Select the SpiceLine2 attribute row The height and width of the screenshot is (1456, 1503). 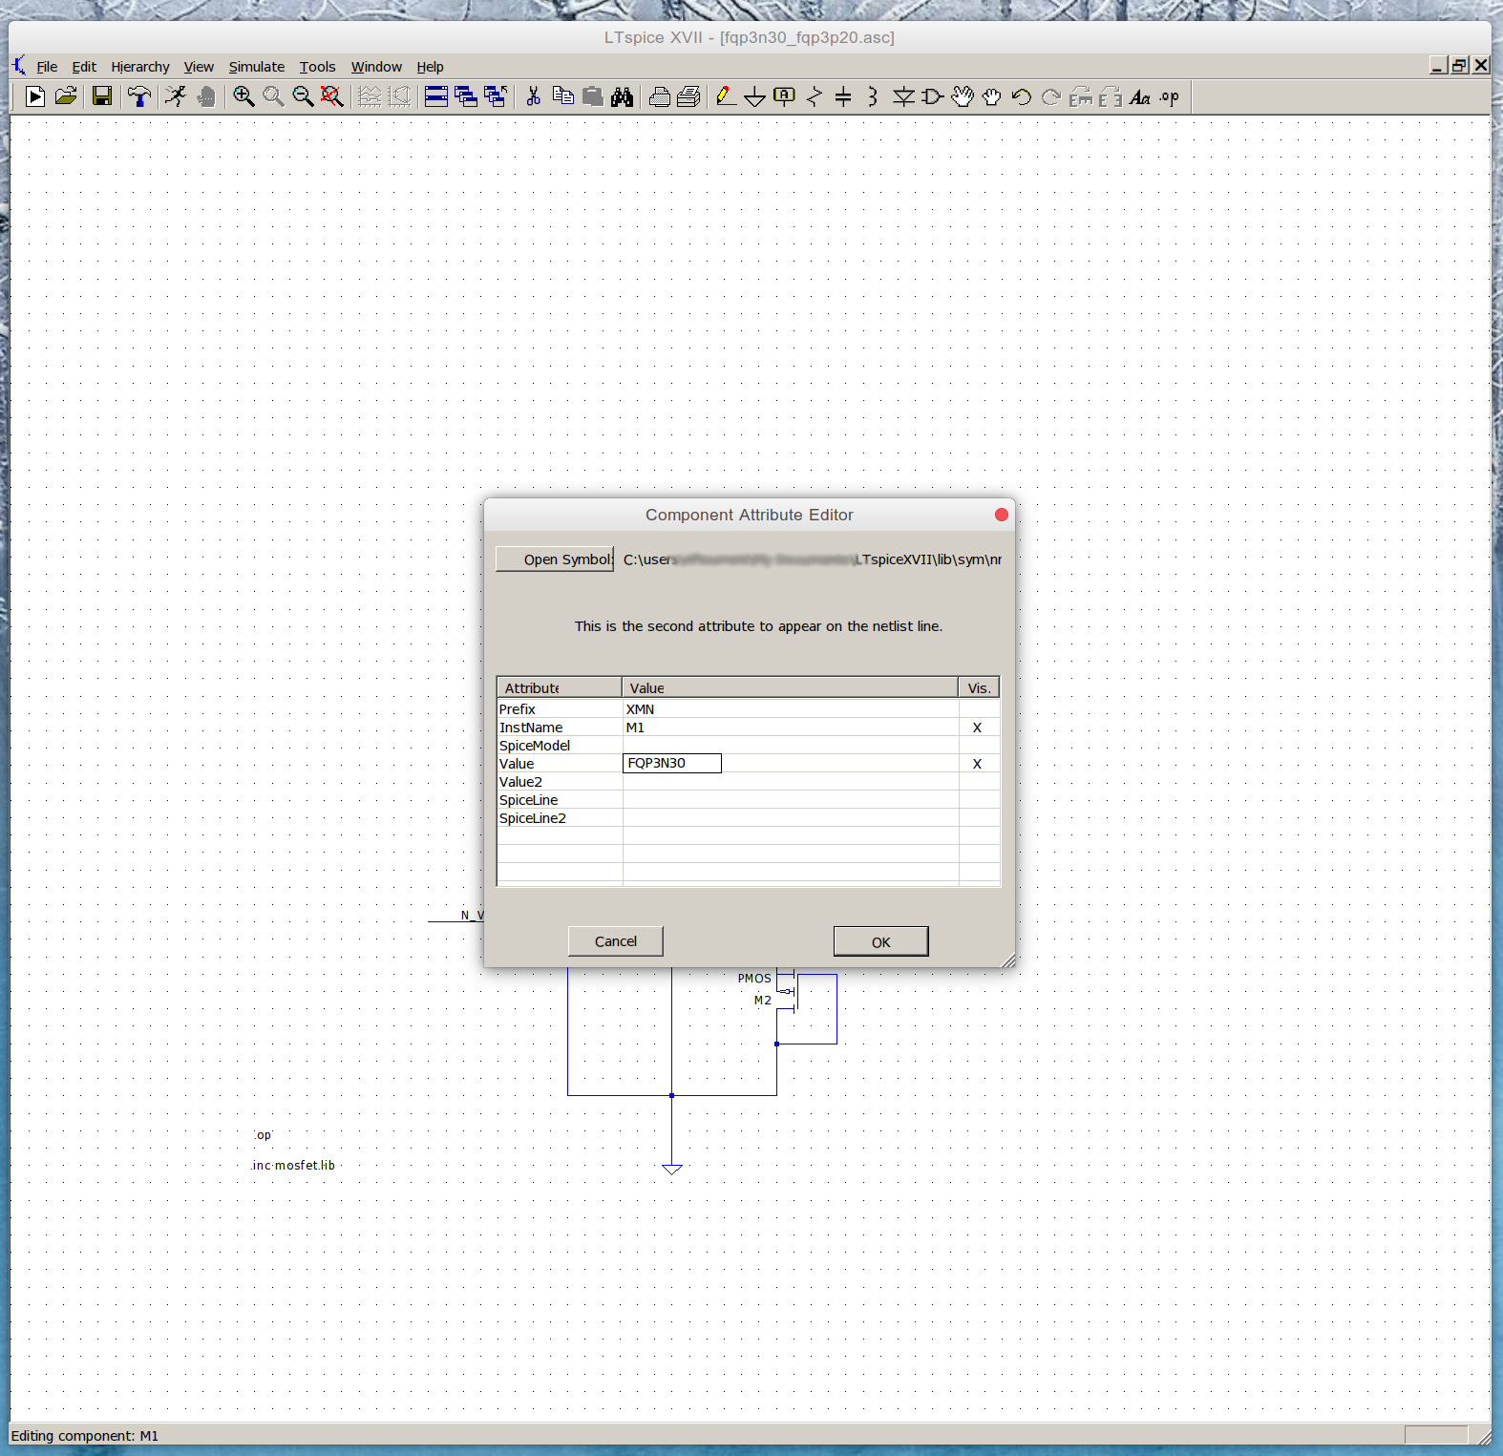748,818
